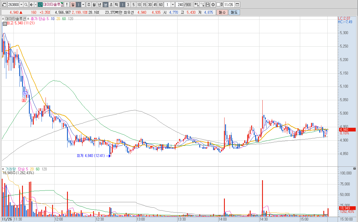Click the add candlestick chart icon
Image resolution: width=358 pixels, height=222 pixels.
point(197,5)
